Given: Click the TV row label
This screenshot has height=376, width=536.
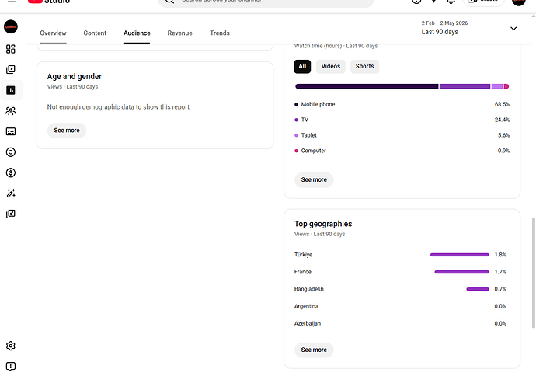Looking at the screenshot, I should [x=305, y=120].
